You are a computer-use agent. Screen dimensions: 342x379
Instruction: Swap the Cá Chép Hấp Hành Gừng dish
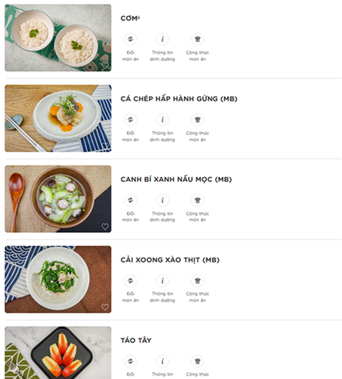pos(130,120)
